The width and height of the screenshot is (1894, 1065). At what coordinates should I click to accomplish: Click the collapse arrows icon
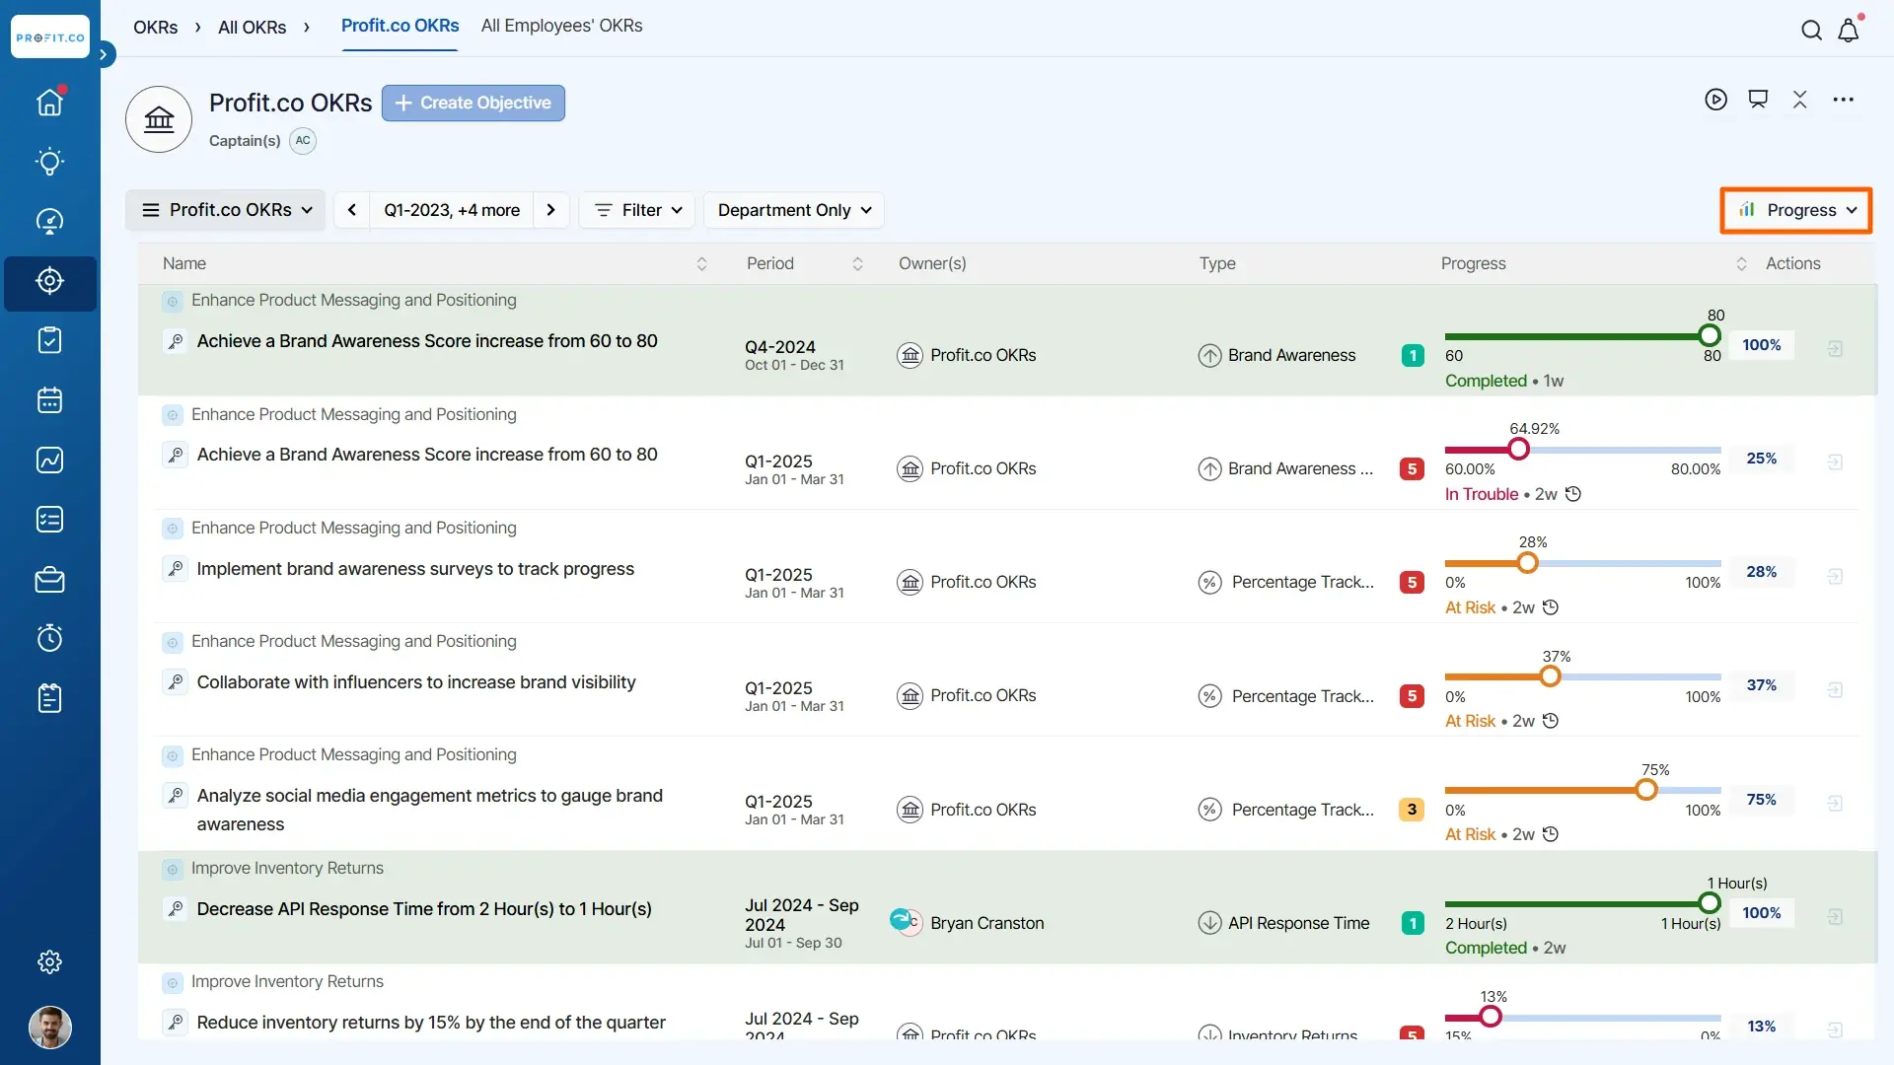click(x=1800, y=100)
